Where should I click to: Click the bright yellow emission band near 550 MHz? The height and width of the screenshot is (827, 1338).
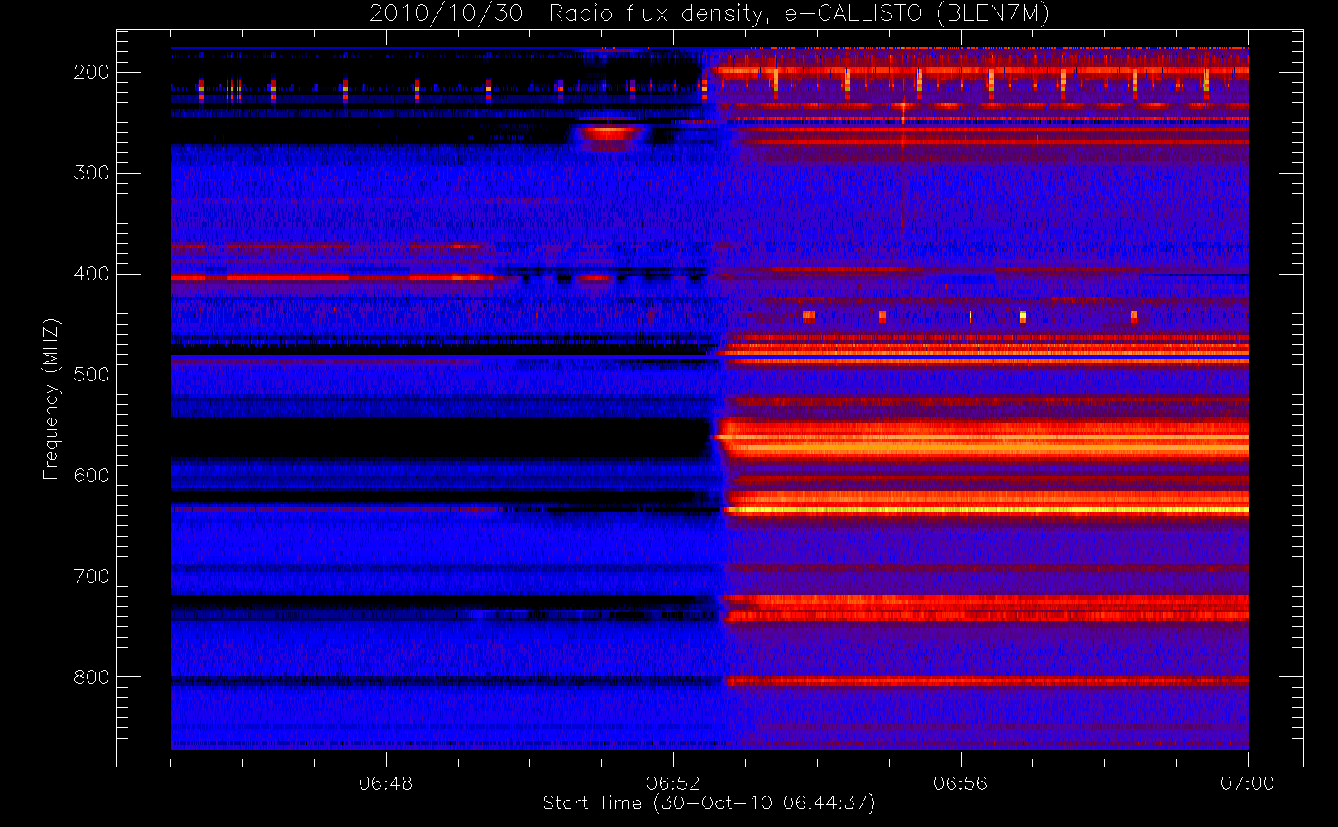click(982, 439)
